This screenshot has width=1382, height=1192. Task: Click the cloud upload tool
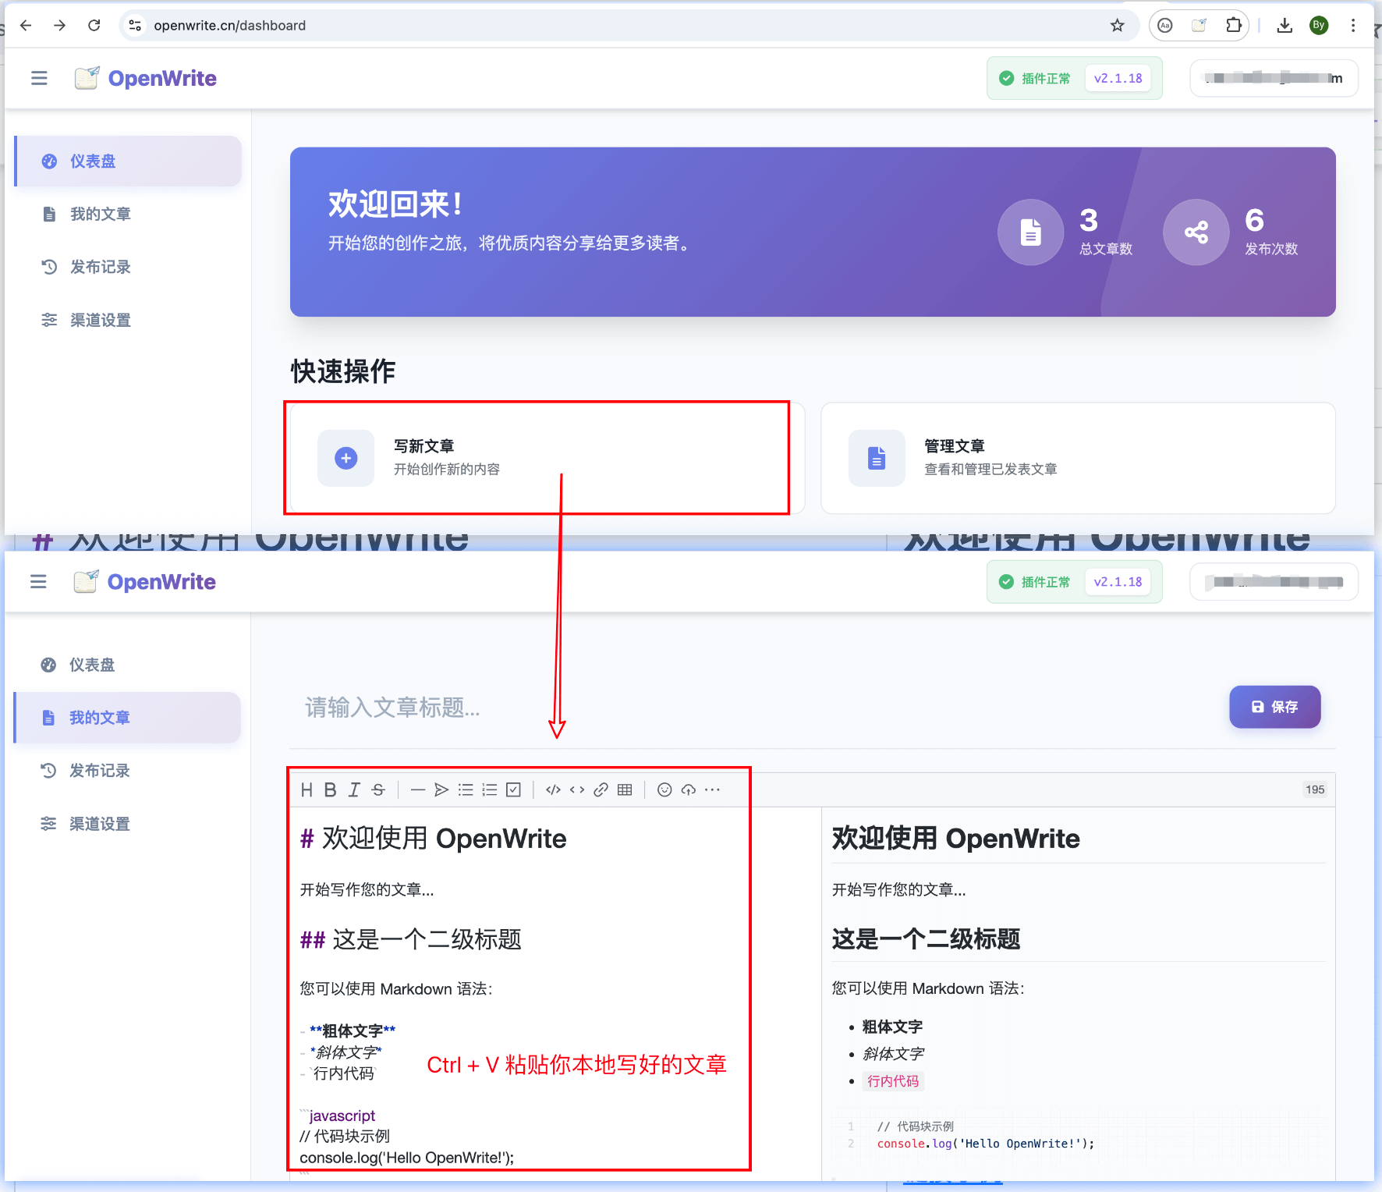(x=688, y=789)
